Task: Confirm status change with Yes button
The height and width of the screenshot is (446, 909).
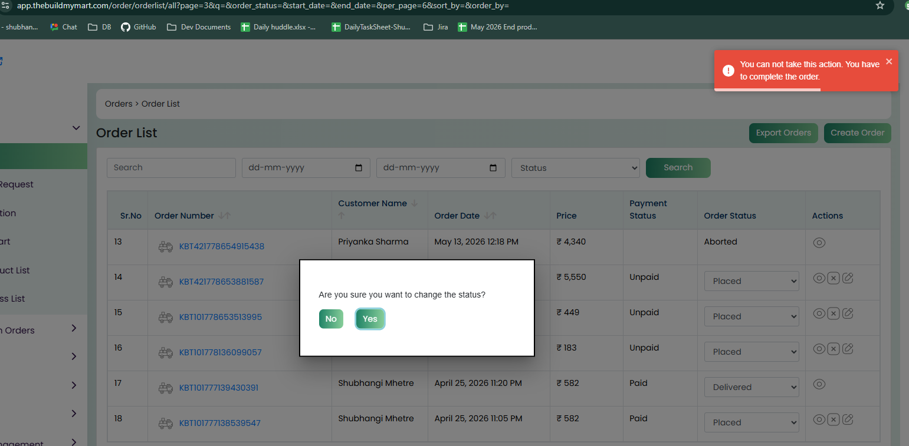Action: point(370,319)
